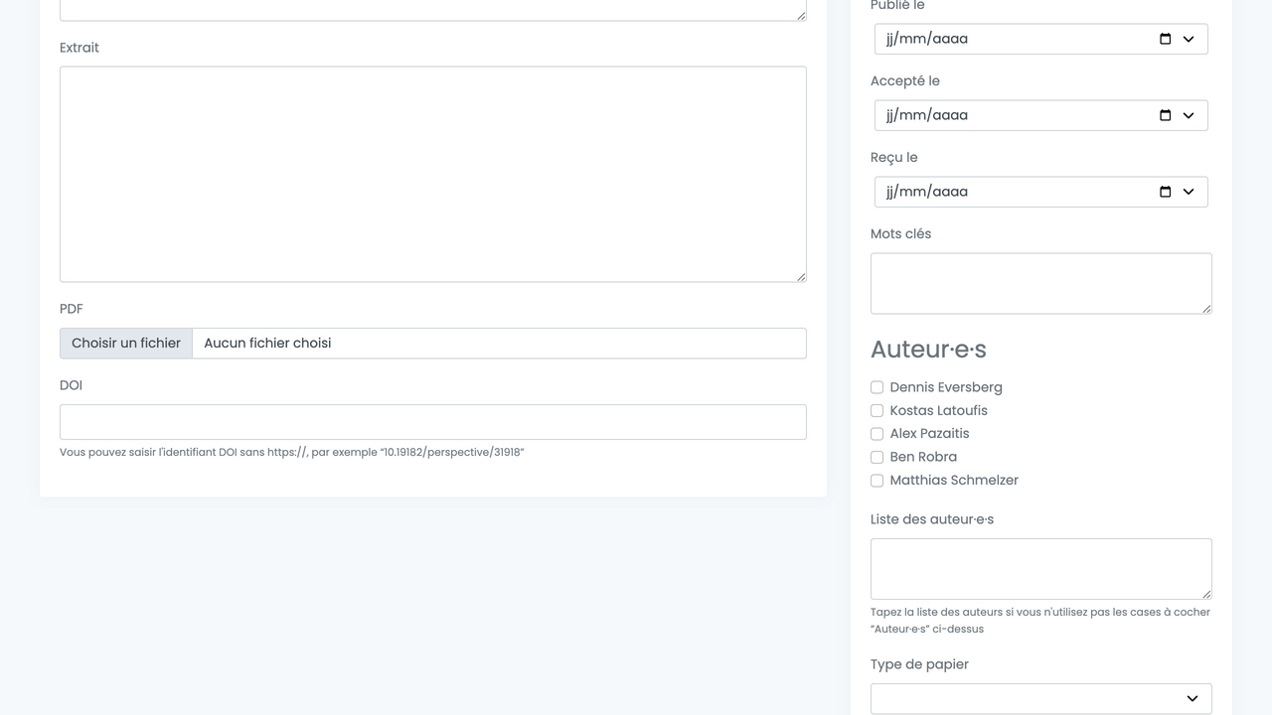Check the Dennis Eversberg author box
Image resolution: width=1272 pixels, height=715 pixels.
pyautogui.click(x=876, y=387)
